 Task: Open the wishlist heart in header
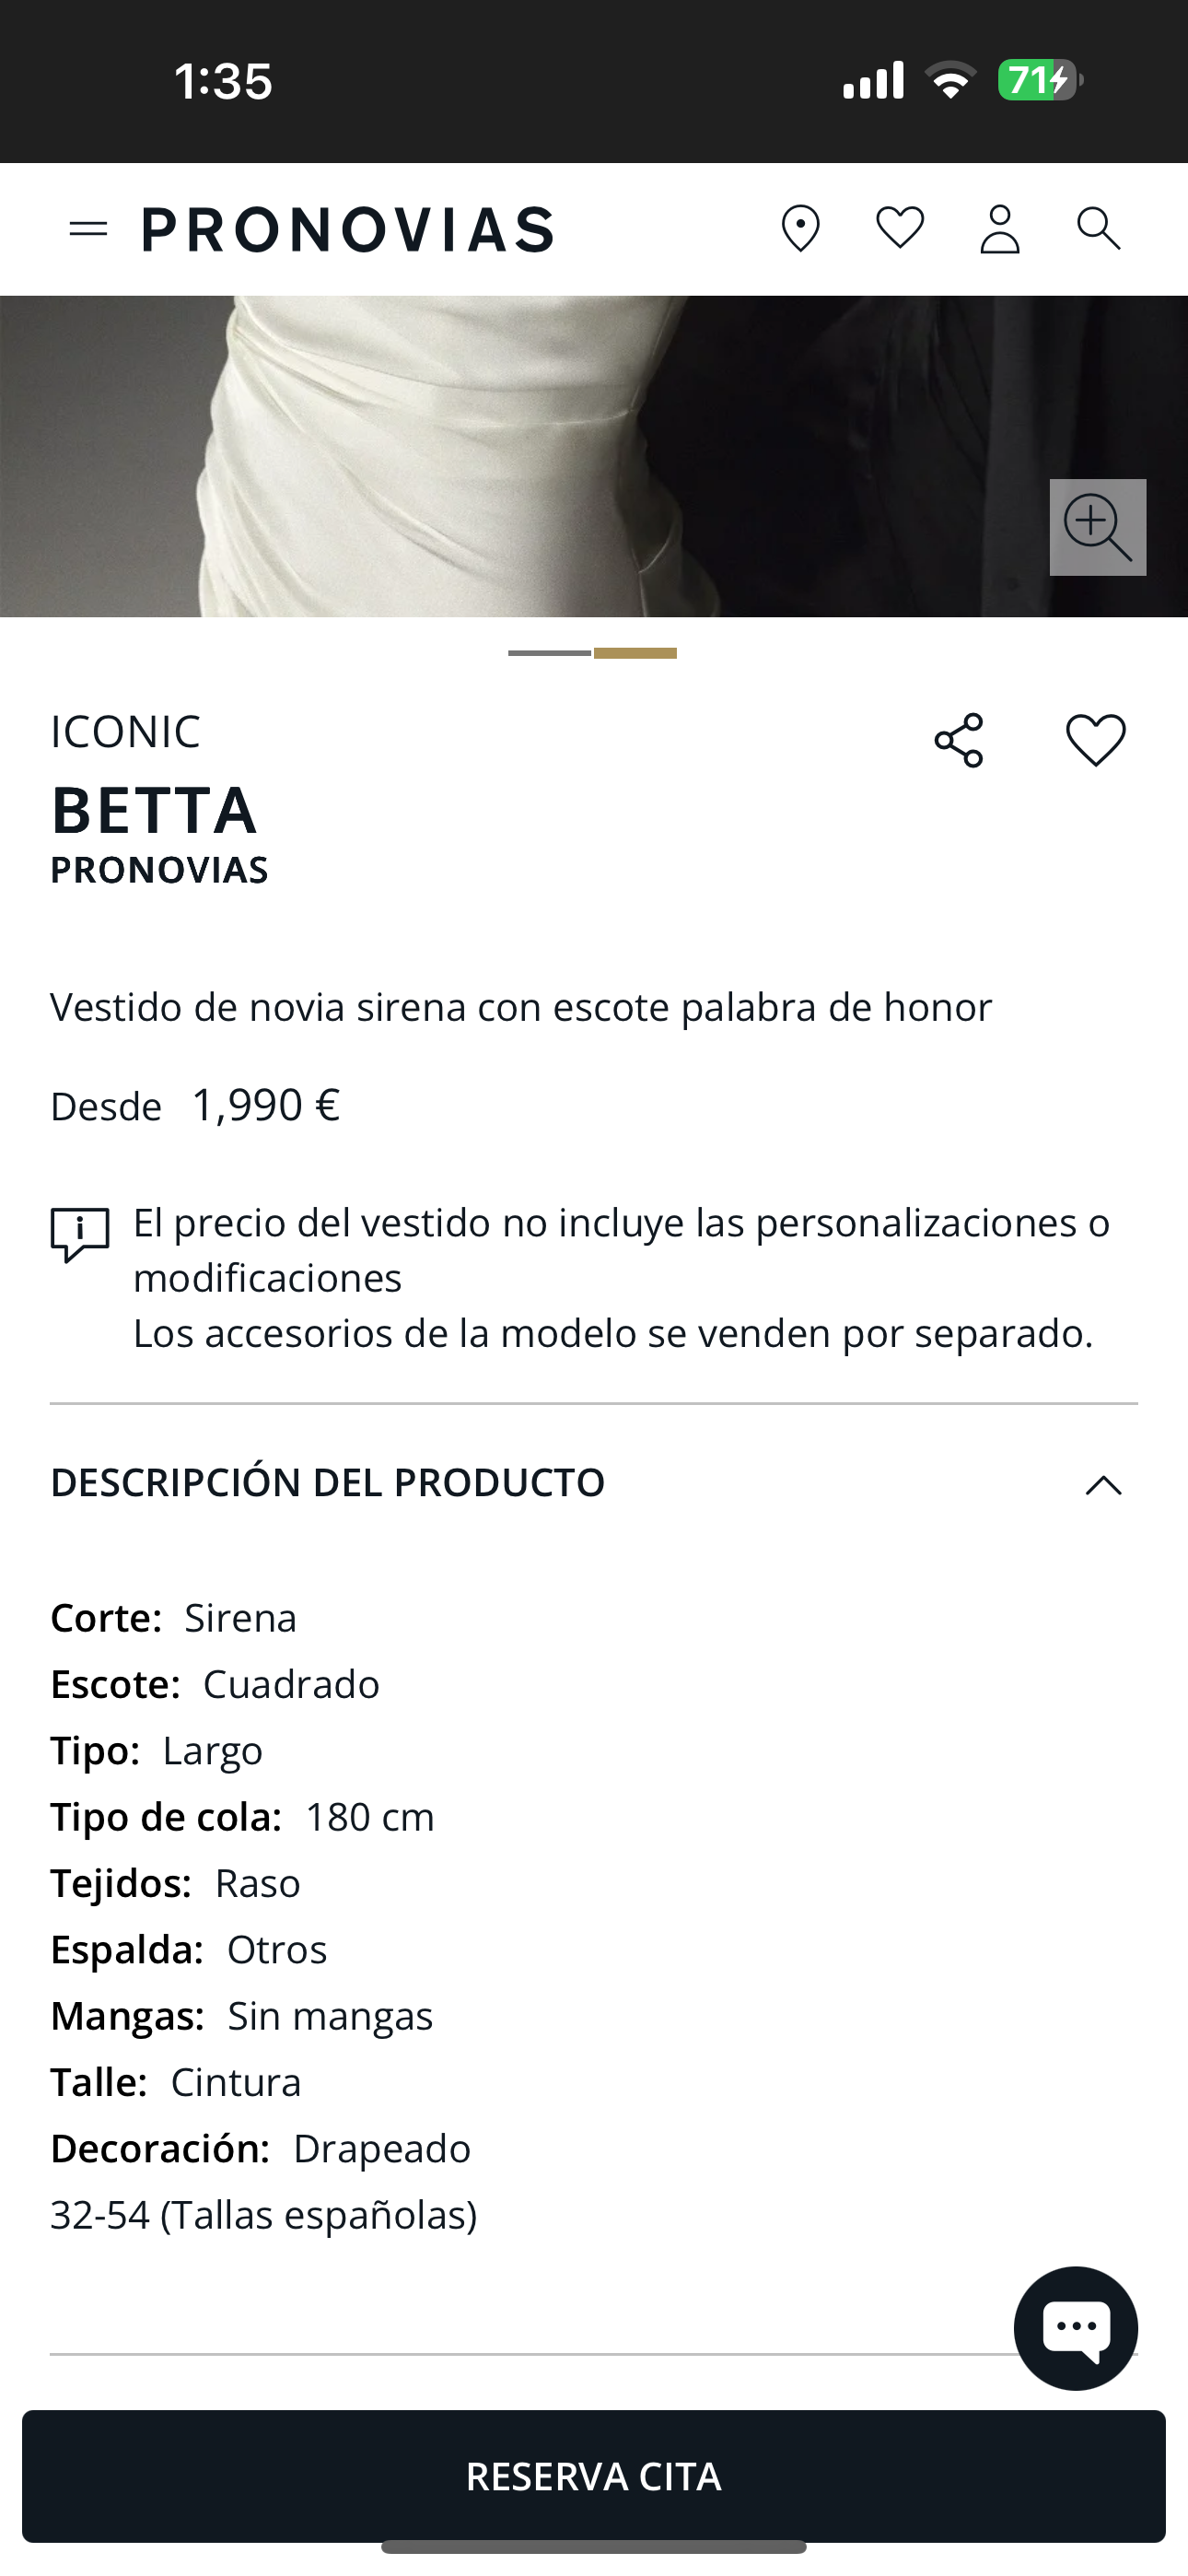point(900,228)
